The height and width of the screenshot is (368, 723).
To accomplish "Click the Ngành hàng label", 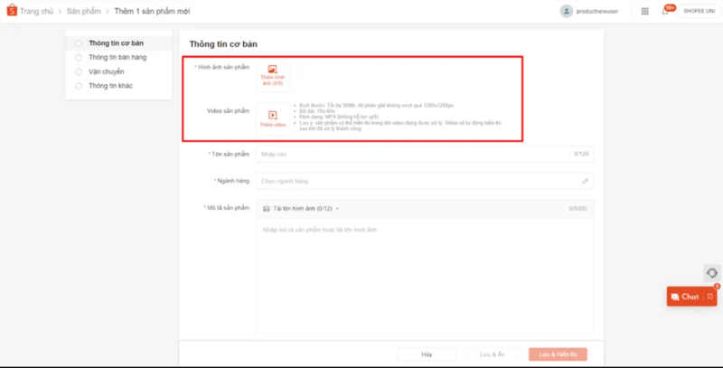I will tap(234, 181).
